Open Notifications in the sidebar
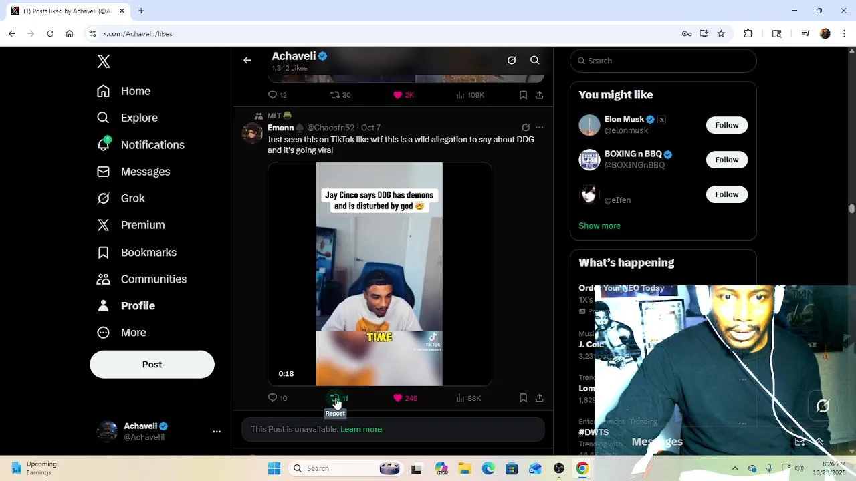This screenshot has width=856, height=481. pos(140,145)
